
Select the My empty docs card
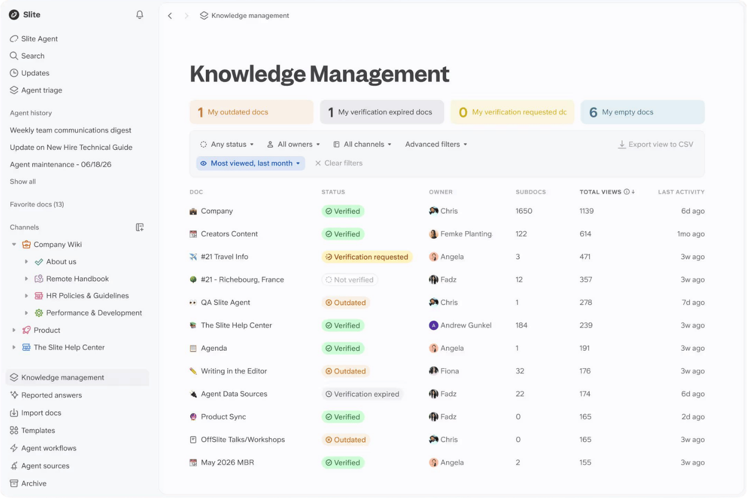pos(643,112)
